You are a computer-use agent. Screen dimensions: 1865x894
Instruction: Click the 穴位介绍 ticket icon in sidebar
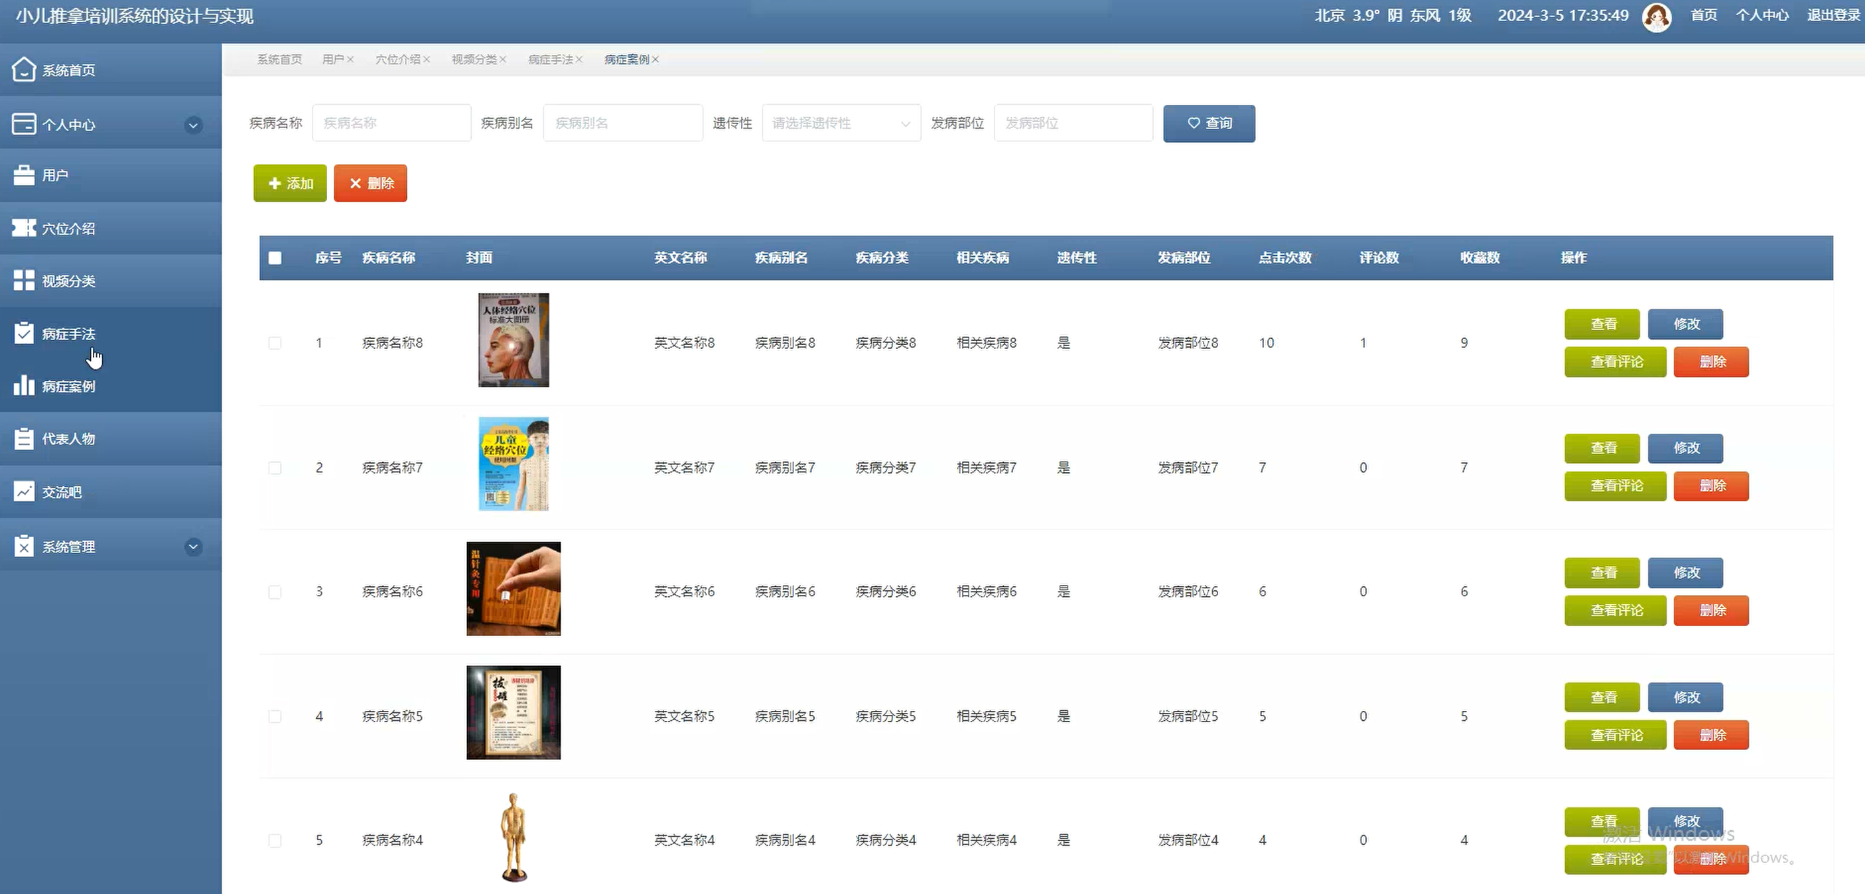[x=24, y=228]
